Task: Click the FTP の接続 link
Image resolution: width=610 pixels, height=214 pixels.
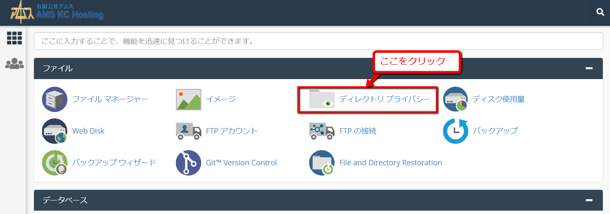Action: (x=358, y=131)
